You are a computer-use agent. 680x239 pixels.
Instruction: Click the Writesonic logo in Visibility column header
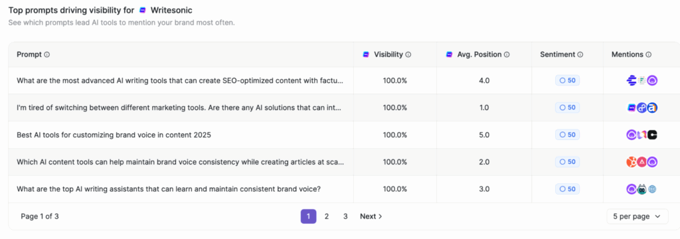366,54
